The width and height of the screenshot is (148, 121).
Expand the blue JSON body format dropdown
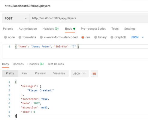pos(137,37)
